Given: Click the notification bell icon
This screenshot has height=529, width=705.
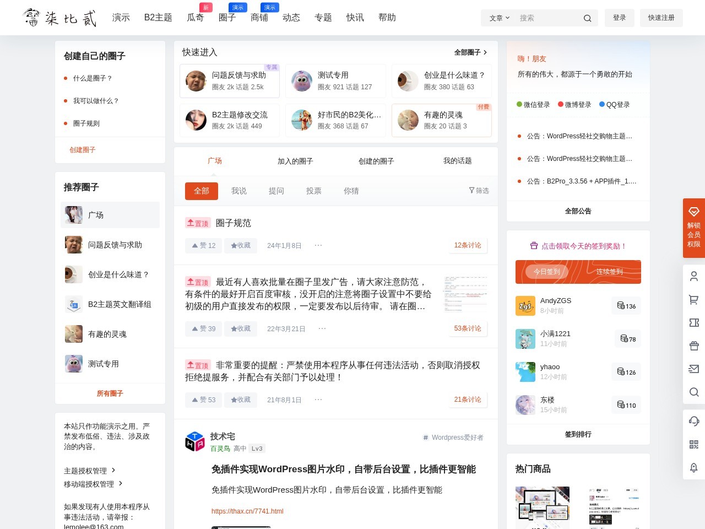Looking at the screenshot, I should click(x=693, y=468).
